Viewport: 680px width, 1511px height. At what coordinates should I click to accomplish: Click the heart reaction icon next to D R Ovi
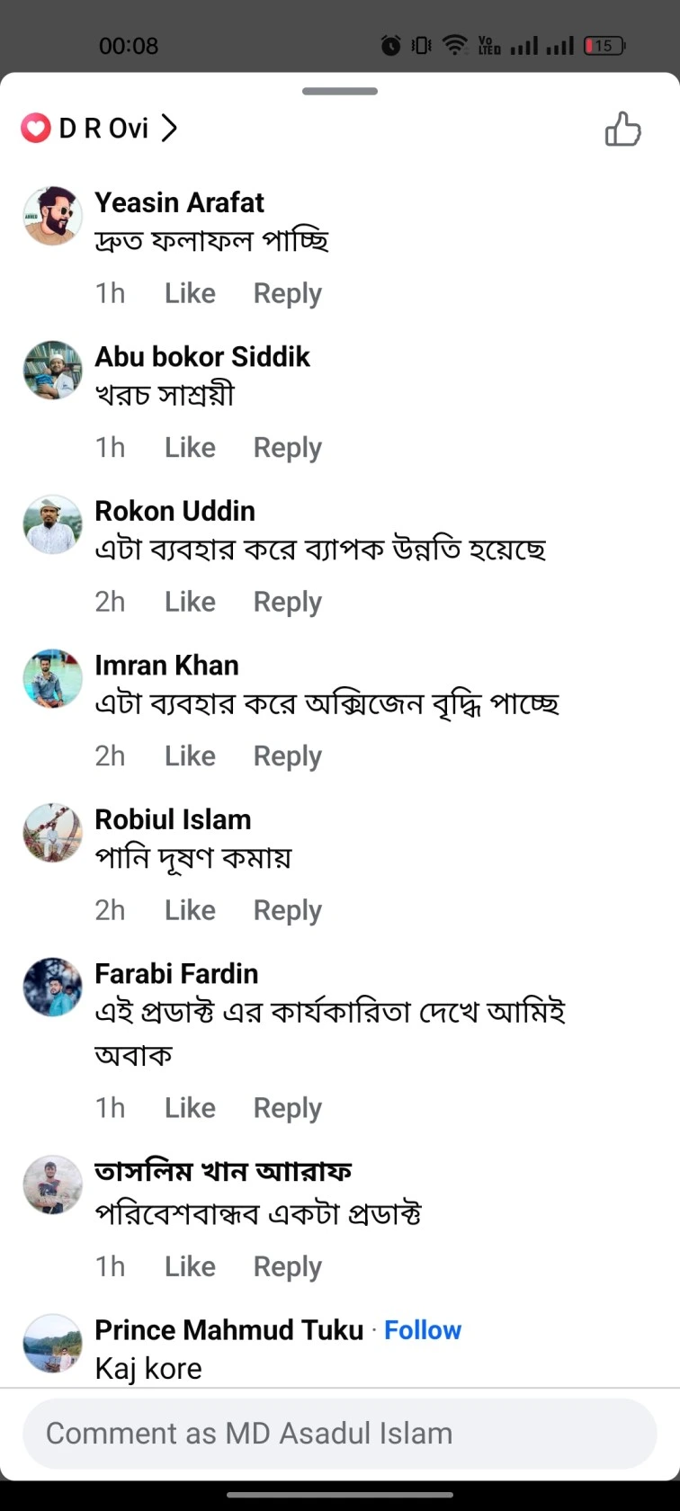(34, 128)
